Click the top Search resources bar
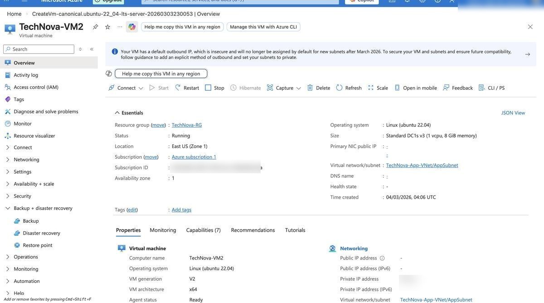Screen dimensions: 544x303 pos(240,1)
